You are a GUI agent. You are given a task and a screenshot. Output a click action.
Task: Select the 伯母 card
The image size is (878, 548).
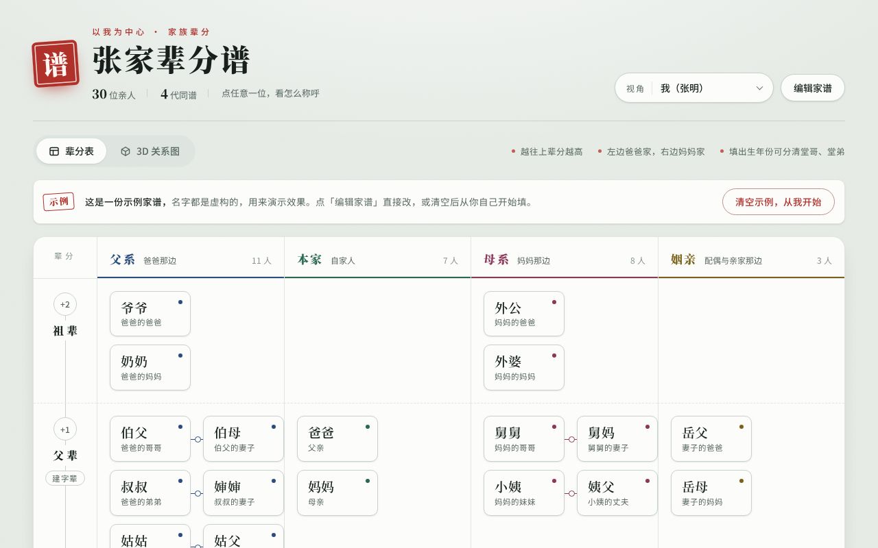click(x=244, y=439)
